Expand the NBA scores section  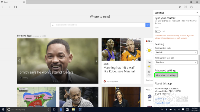point(149,90)
